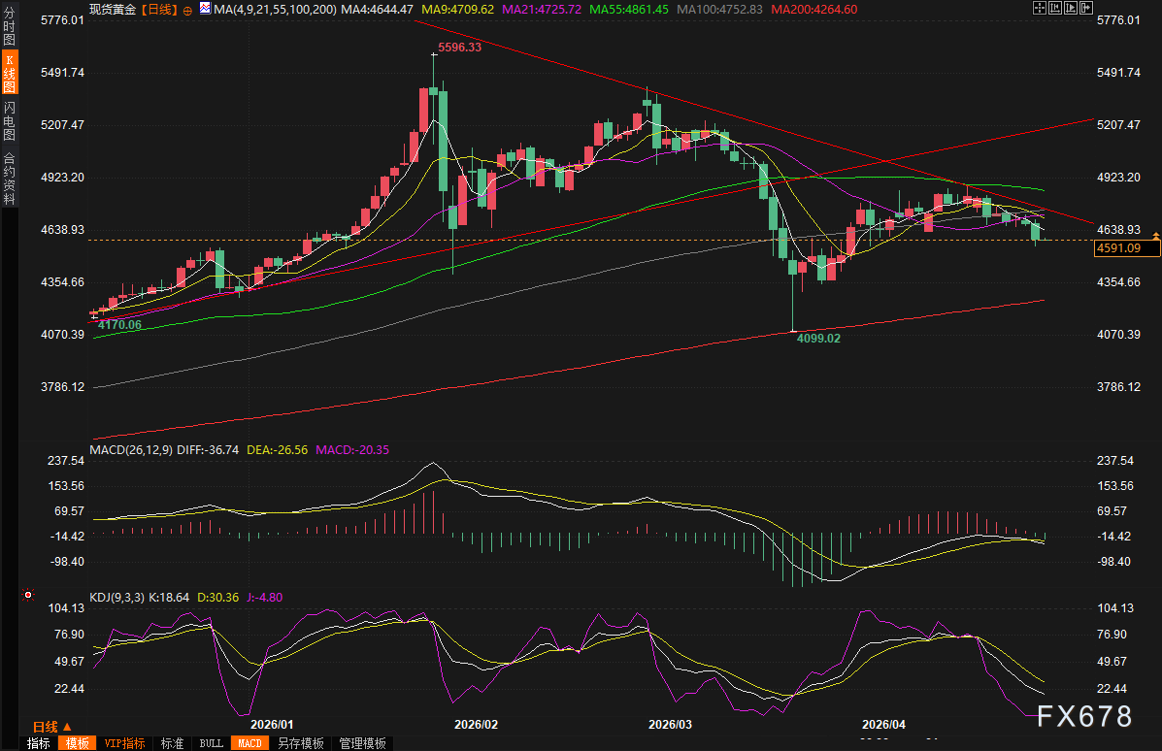Toggle the 模板 bottom tab
Image resolution: width=1162 pixels, height=751 pixels.
tap(77, 743)
